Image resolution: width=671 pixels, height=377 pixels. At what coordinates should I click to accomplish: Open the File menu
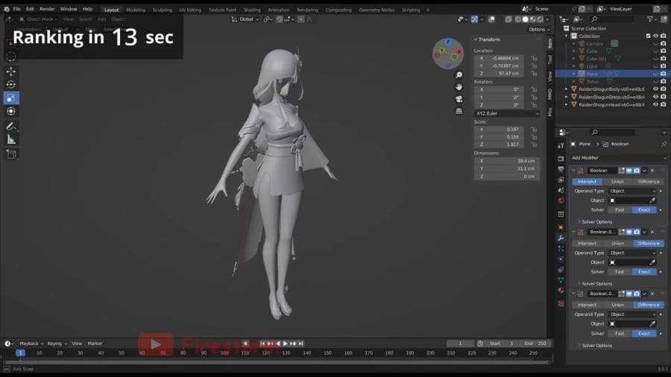coord(16,9)
